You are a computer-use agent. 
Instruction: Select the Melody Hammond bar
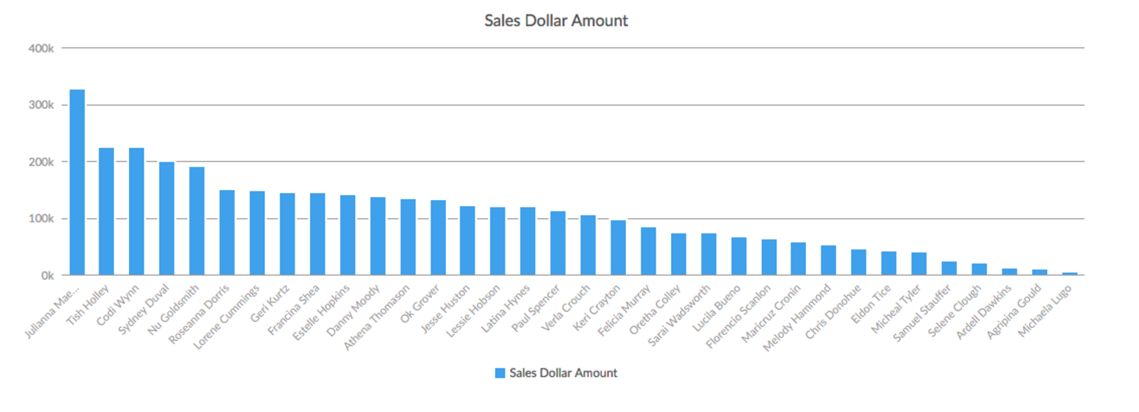[828, 260]
